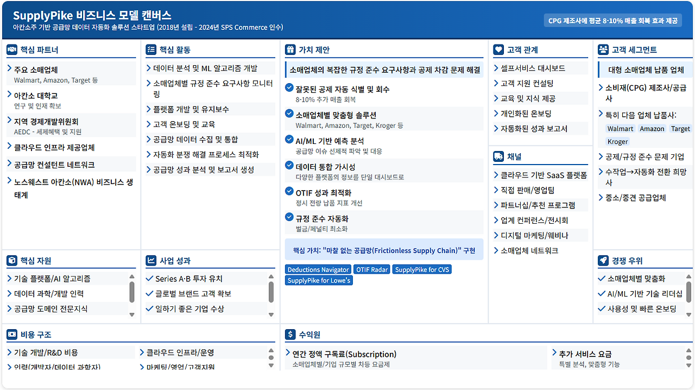Image resolution: width=695 pixels, height=390 pixels.
Task: Click checkmark beside 글로벌 브랜드 고객 확보
Action: pos(150,294)
